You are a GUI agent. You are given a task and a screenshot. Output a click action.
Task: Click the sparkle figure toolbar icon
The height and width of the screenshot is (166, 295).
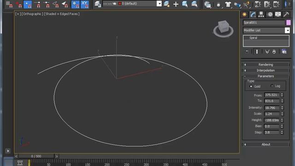coord(247,4)
